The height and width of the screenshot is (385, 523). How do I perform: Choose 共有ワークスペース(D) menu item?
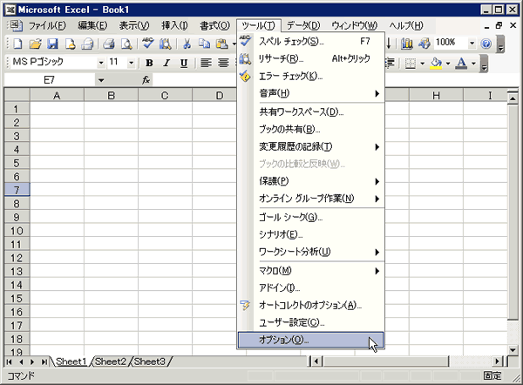click(311, 112)
